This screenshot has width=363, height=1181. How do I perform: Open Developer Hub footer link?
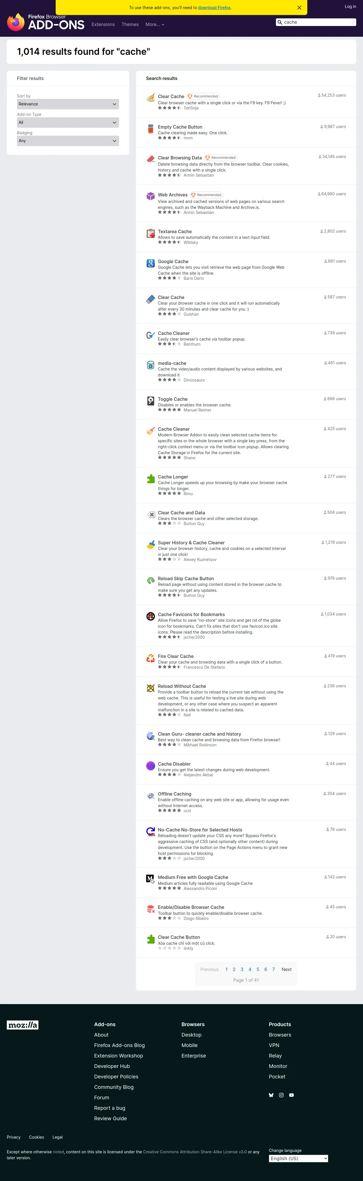112,1066
